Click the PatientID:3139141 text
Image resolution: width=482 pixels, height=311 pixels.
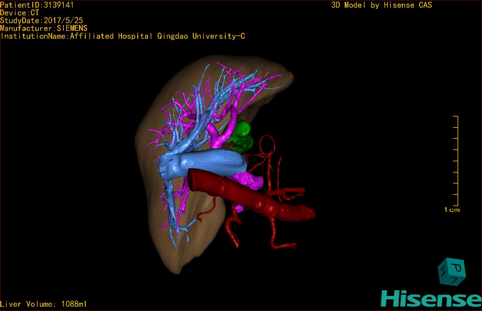pyautogui.click(x=37, y=5)
